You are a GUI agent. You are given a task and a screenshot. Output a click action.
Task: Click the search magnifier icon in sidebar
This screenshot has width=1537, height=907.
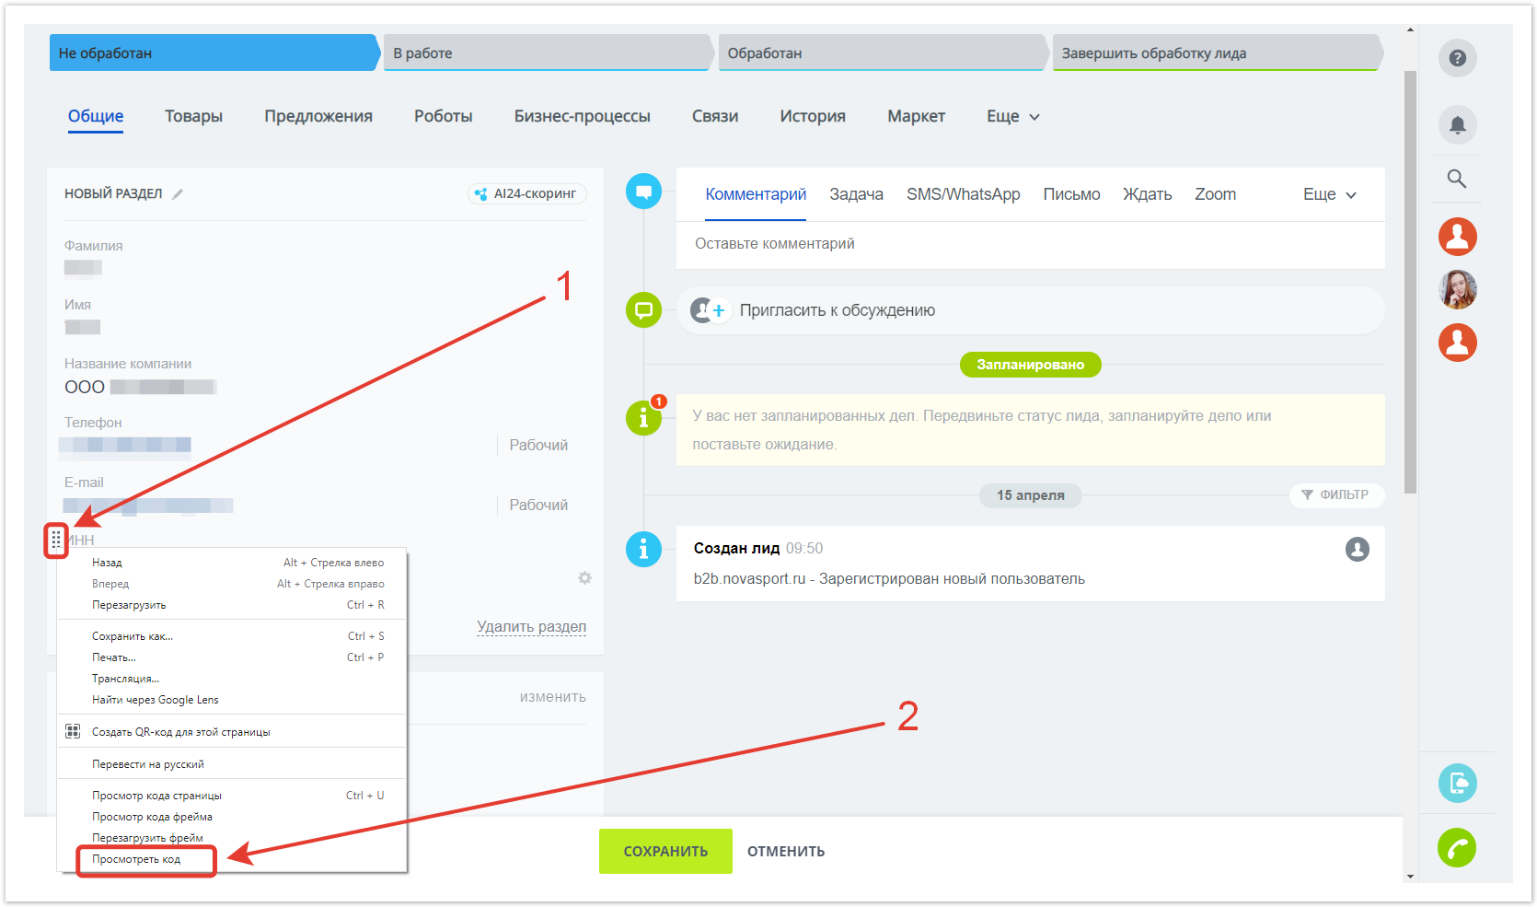coord(1457,179)
